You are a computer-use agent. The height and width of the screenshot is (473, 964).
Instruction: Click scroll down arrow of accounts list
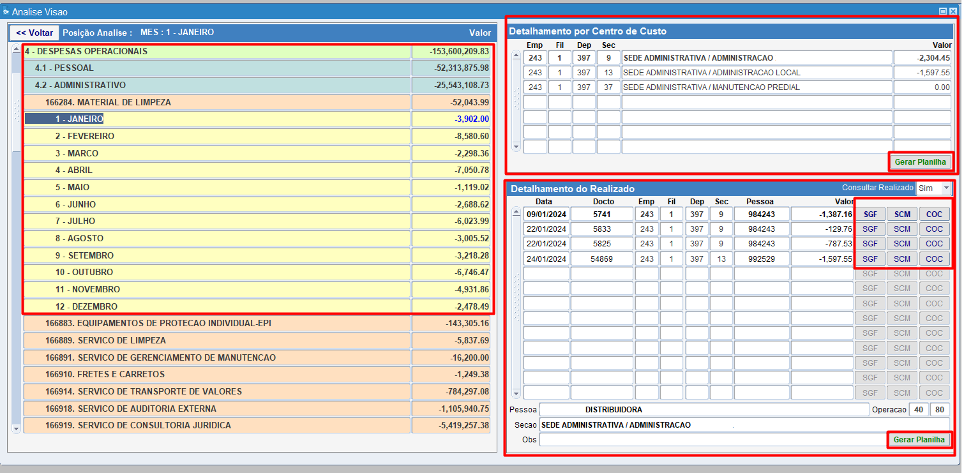point(16,429)
